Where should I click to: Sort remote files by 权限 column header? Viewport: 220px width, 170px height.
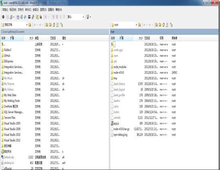[x=162, y=38]
